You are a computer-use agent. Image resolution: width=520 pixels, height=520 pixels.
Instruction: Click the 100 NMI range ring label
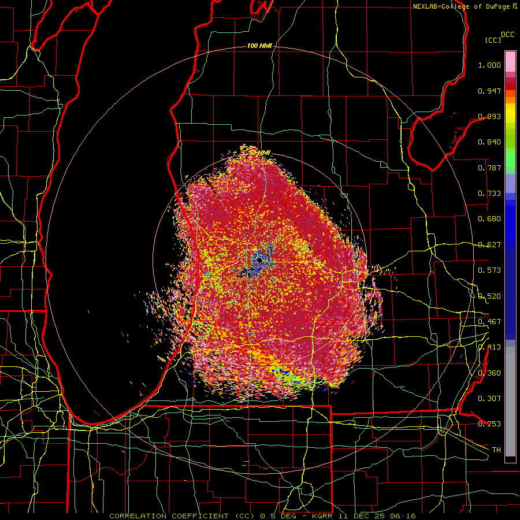coord(259,46)
